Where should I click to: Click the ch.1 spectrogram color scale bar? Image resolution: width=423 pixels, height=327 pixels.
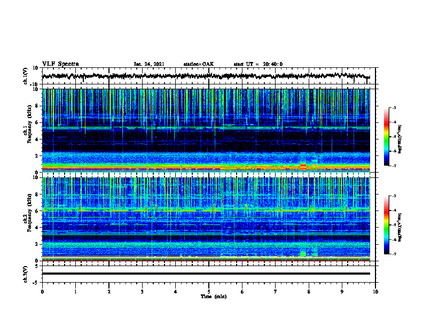click(387, 137)
